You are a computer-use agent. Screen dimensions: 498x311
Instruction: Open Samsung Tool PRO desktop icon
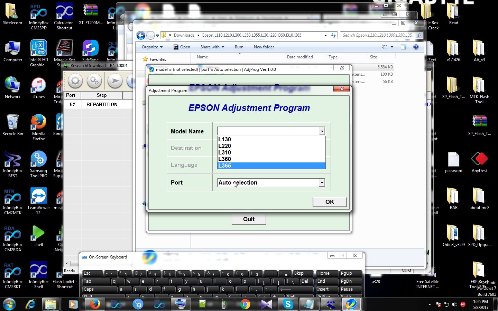click(x=38, y=164)
